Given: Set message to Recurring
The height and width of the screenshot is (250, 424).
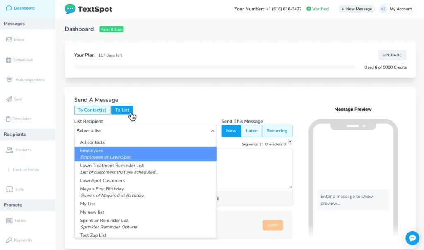Looking at the screenshot, I should [x=277, y=131].
